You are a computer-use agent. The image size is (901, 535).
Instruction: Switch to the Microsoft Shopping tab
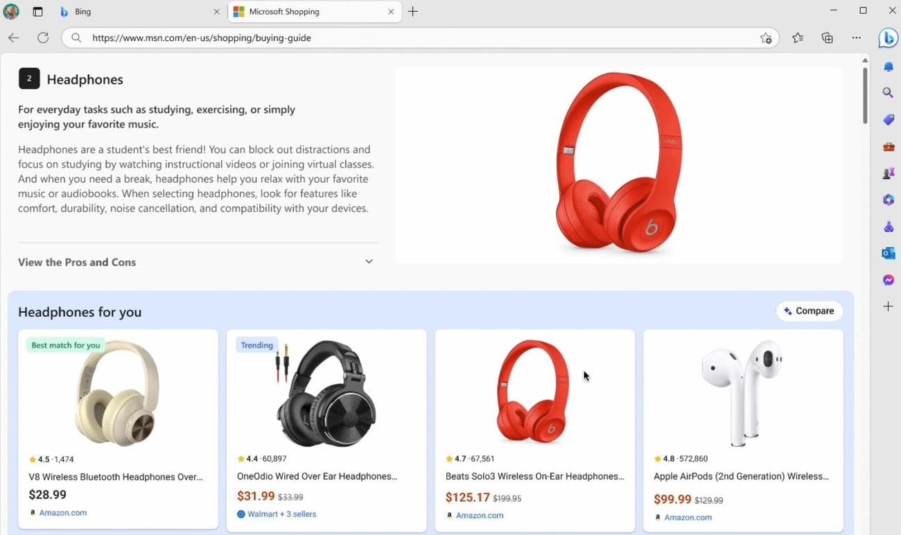click(305, 11)
